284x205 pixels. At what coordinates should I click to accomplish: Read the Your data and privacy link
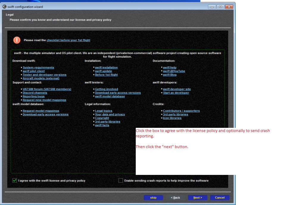(110, 114)
